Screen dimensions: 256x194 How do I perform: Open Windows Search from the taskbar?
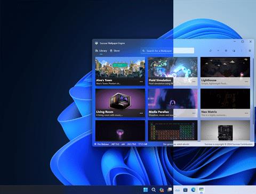coord(154,190)
